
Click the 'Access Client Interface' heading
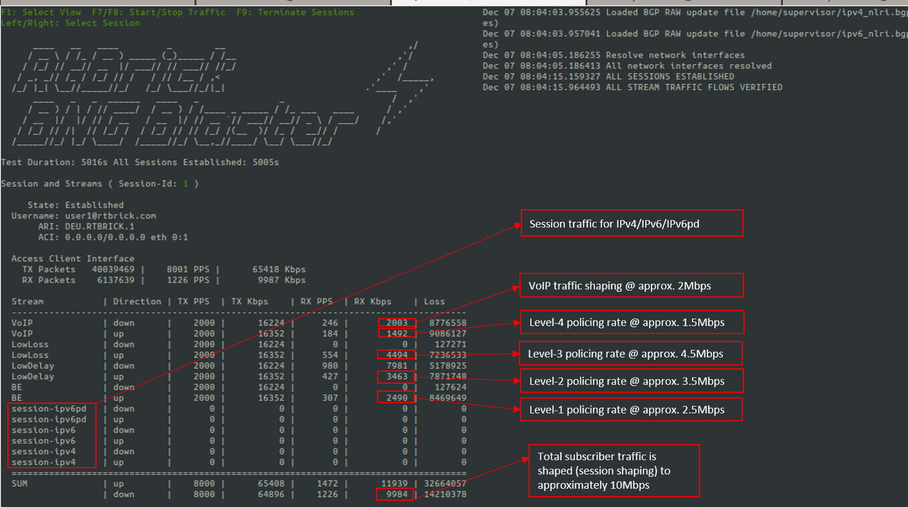tap(73, 258)
